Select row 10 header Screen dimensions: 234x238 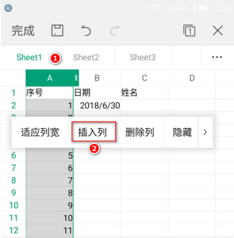click(14, 205)
